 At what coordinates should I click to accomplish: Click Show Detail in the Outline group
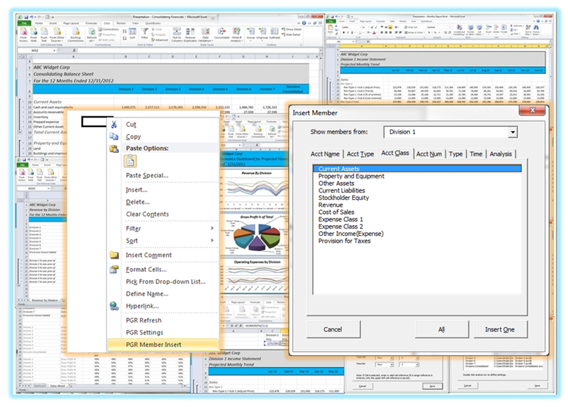[291, 29]
